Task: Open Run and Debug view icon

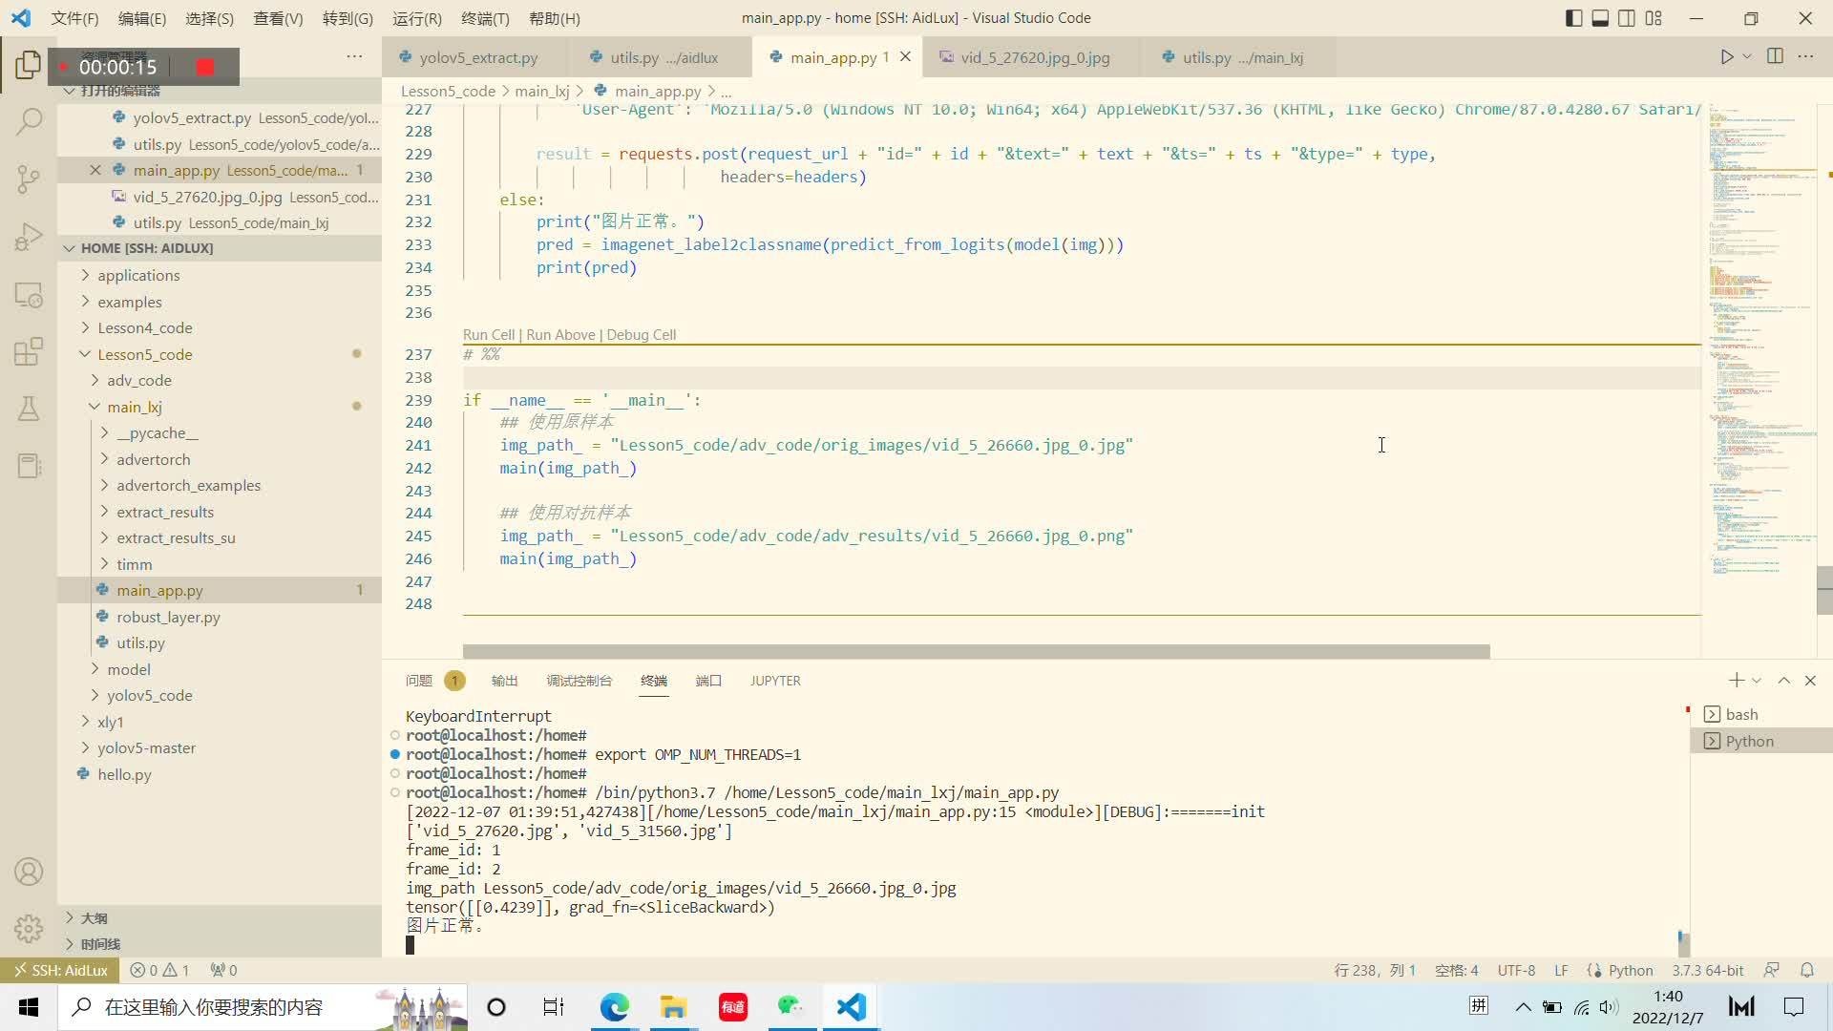Action: point(29,237)
